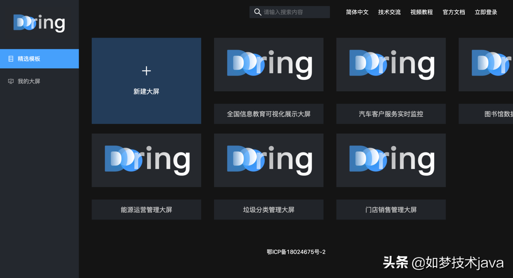Open the 图书馆 template thumbnail

486,65
